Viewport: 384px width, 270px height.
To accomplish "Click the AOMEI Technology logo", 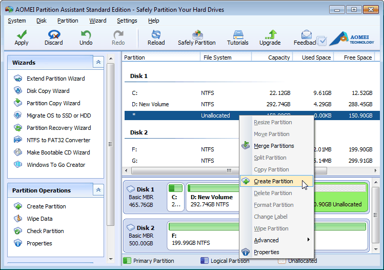I will pyautogui.click(x=351, y=38).
